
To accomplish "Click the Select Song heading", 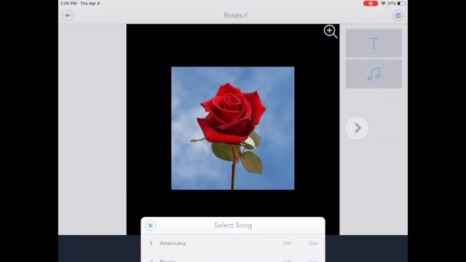I will (x=233, y=225).
